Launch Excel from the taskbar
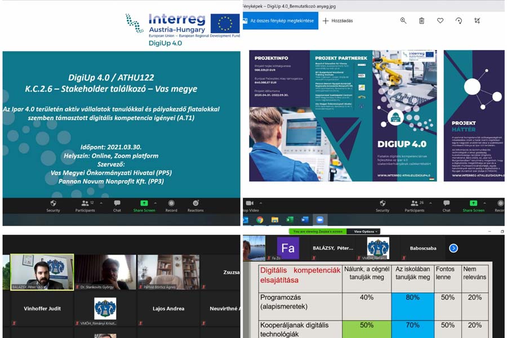This screenshot has height=338, width=507. coord(288,219)
